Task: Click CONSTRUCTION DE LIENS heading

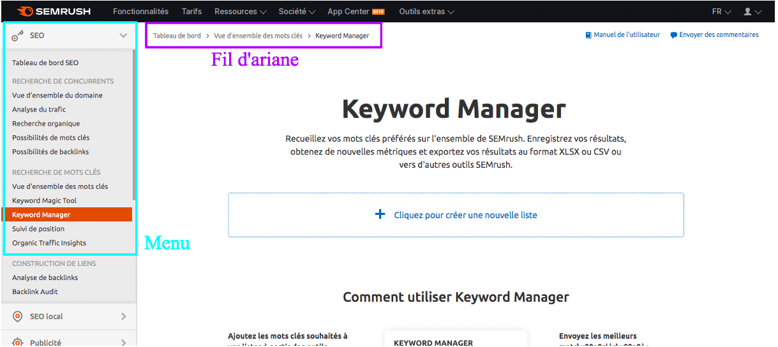Action: [54, 263]
